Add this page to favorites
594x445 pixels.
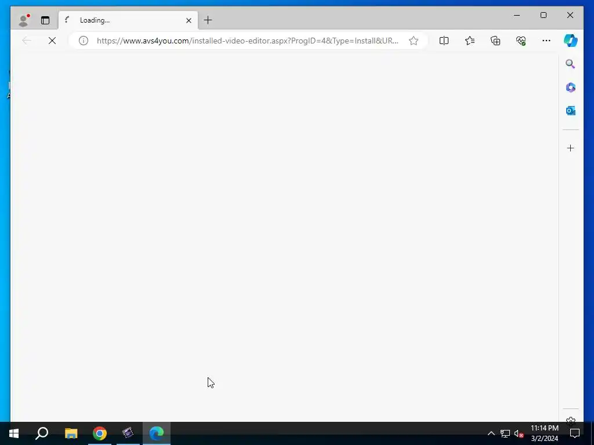(x=414, y=41)
